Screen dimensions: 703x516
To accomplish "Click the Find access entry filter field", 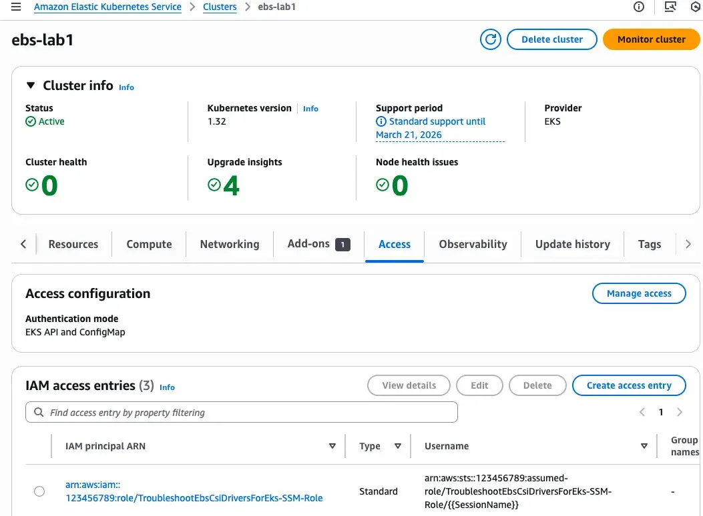I will (247, 413).
